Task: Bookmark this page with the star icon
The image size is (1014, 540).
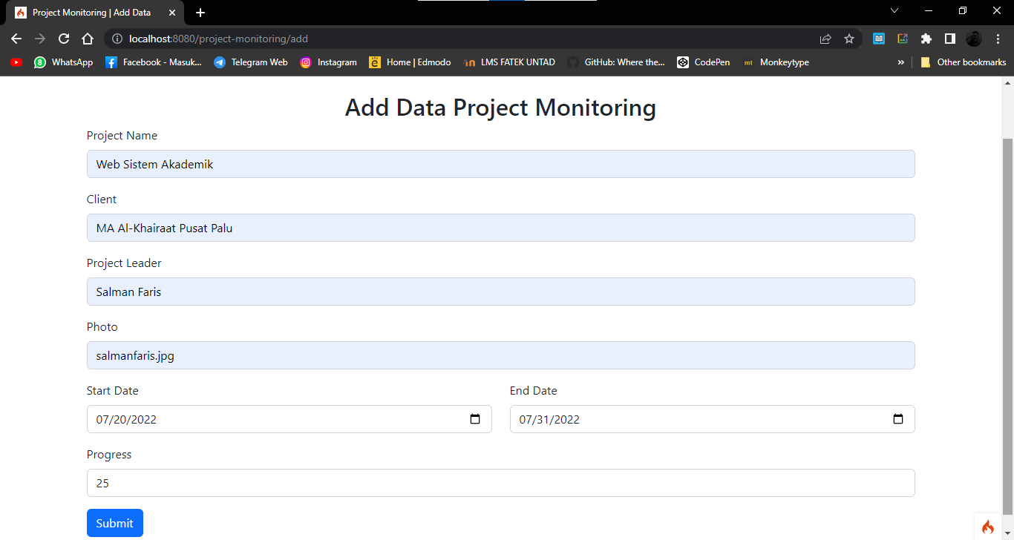Action: (848, 39)
